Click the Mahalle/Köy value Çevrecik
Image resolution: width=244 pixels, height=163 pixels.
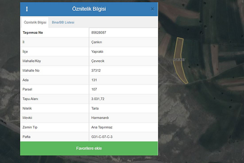pos(98,61)
